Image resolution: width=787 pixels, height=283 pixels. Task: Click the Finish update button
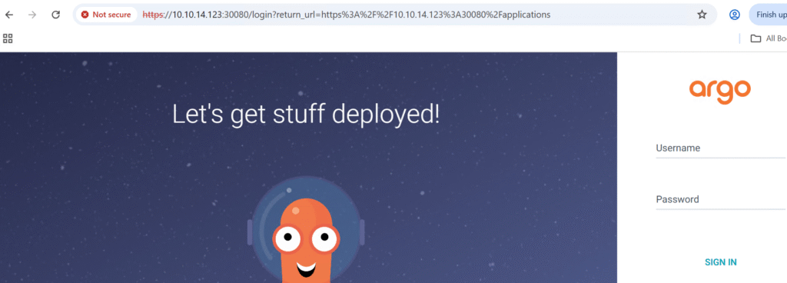[x=768, y=15]
